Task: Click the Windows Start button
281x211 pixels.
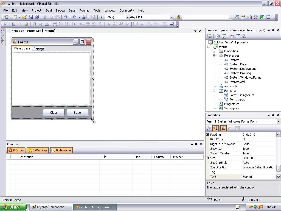Action: tap(13, 207)
